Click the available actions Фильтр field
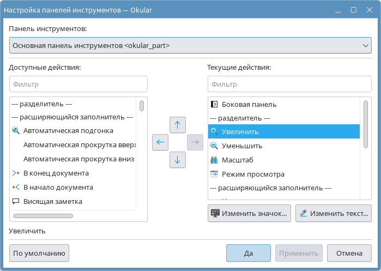381x271 pixels. click(78, 85)
